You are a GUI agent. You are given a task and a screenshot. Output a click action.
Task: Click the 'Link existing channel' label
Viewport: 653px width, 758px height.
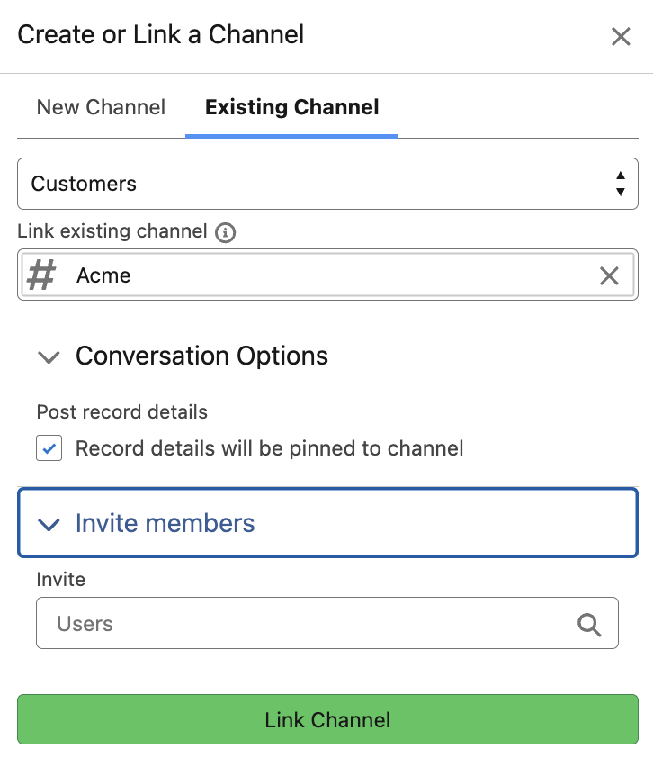pos(112,231)
